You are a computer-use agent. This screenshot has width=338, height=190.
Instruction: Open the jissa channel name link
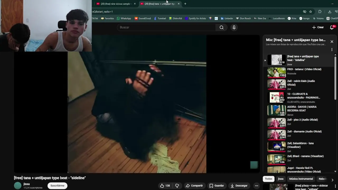click(26, 184)
